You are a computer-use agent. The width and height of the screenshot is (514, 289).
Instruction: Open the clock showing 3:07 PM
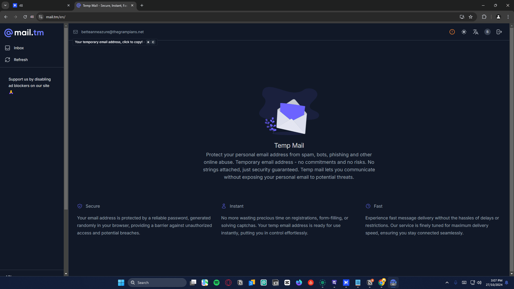[x=494, y=283]
